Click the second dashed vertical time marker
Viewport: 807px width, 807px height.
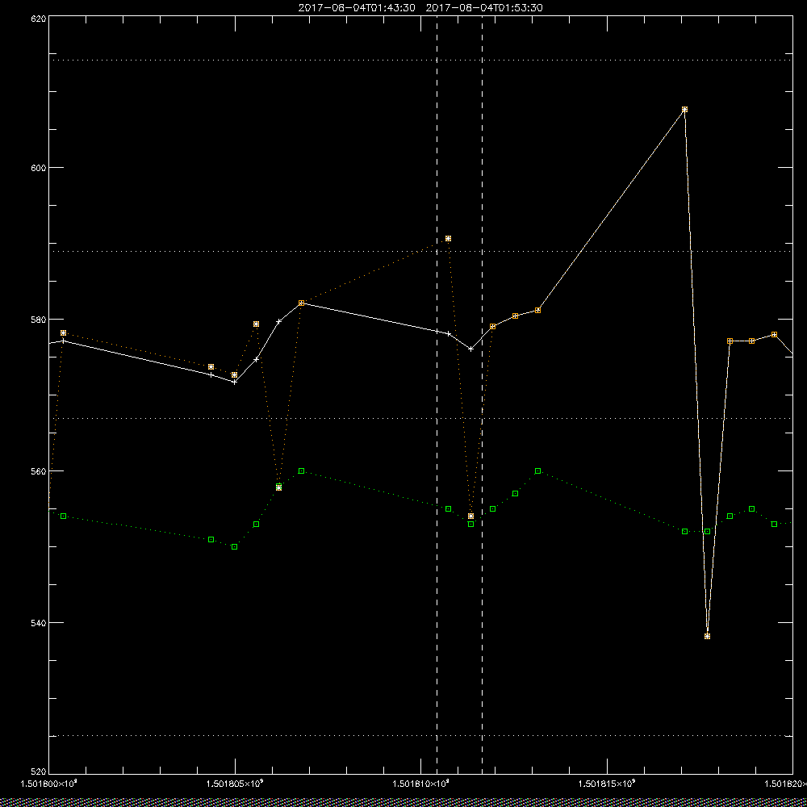(x=483, y=394)
